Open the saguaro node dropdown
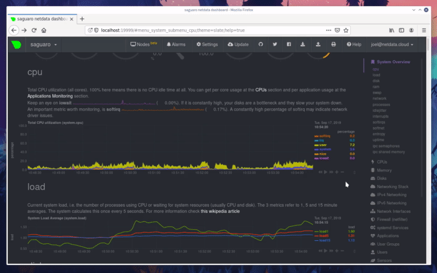Screen dimensions: 437x273 [43, 44]
